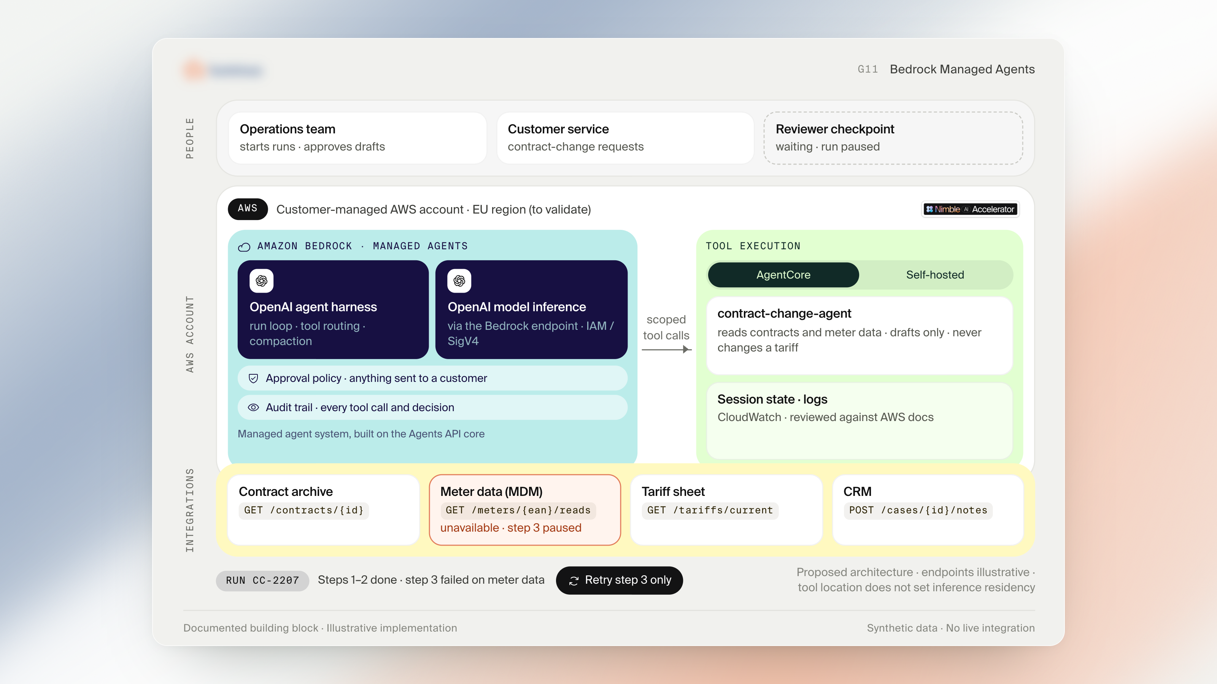The width and height of the screenshot is (1217, 684).
Task: Select the Meter data (MDM) card
Action: pos(525,510)
